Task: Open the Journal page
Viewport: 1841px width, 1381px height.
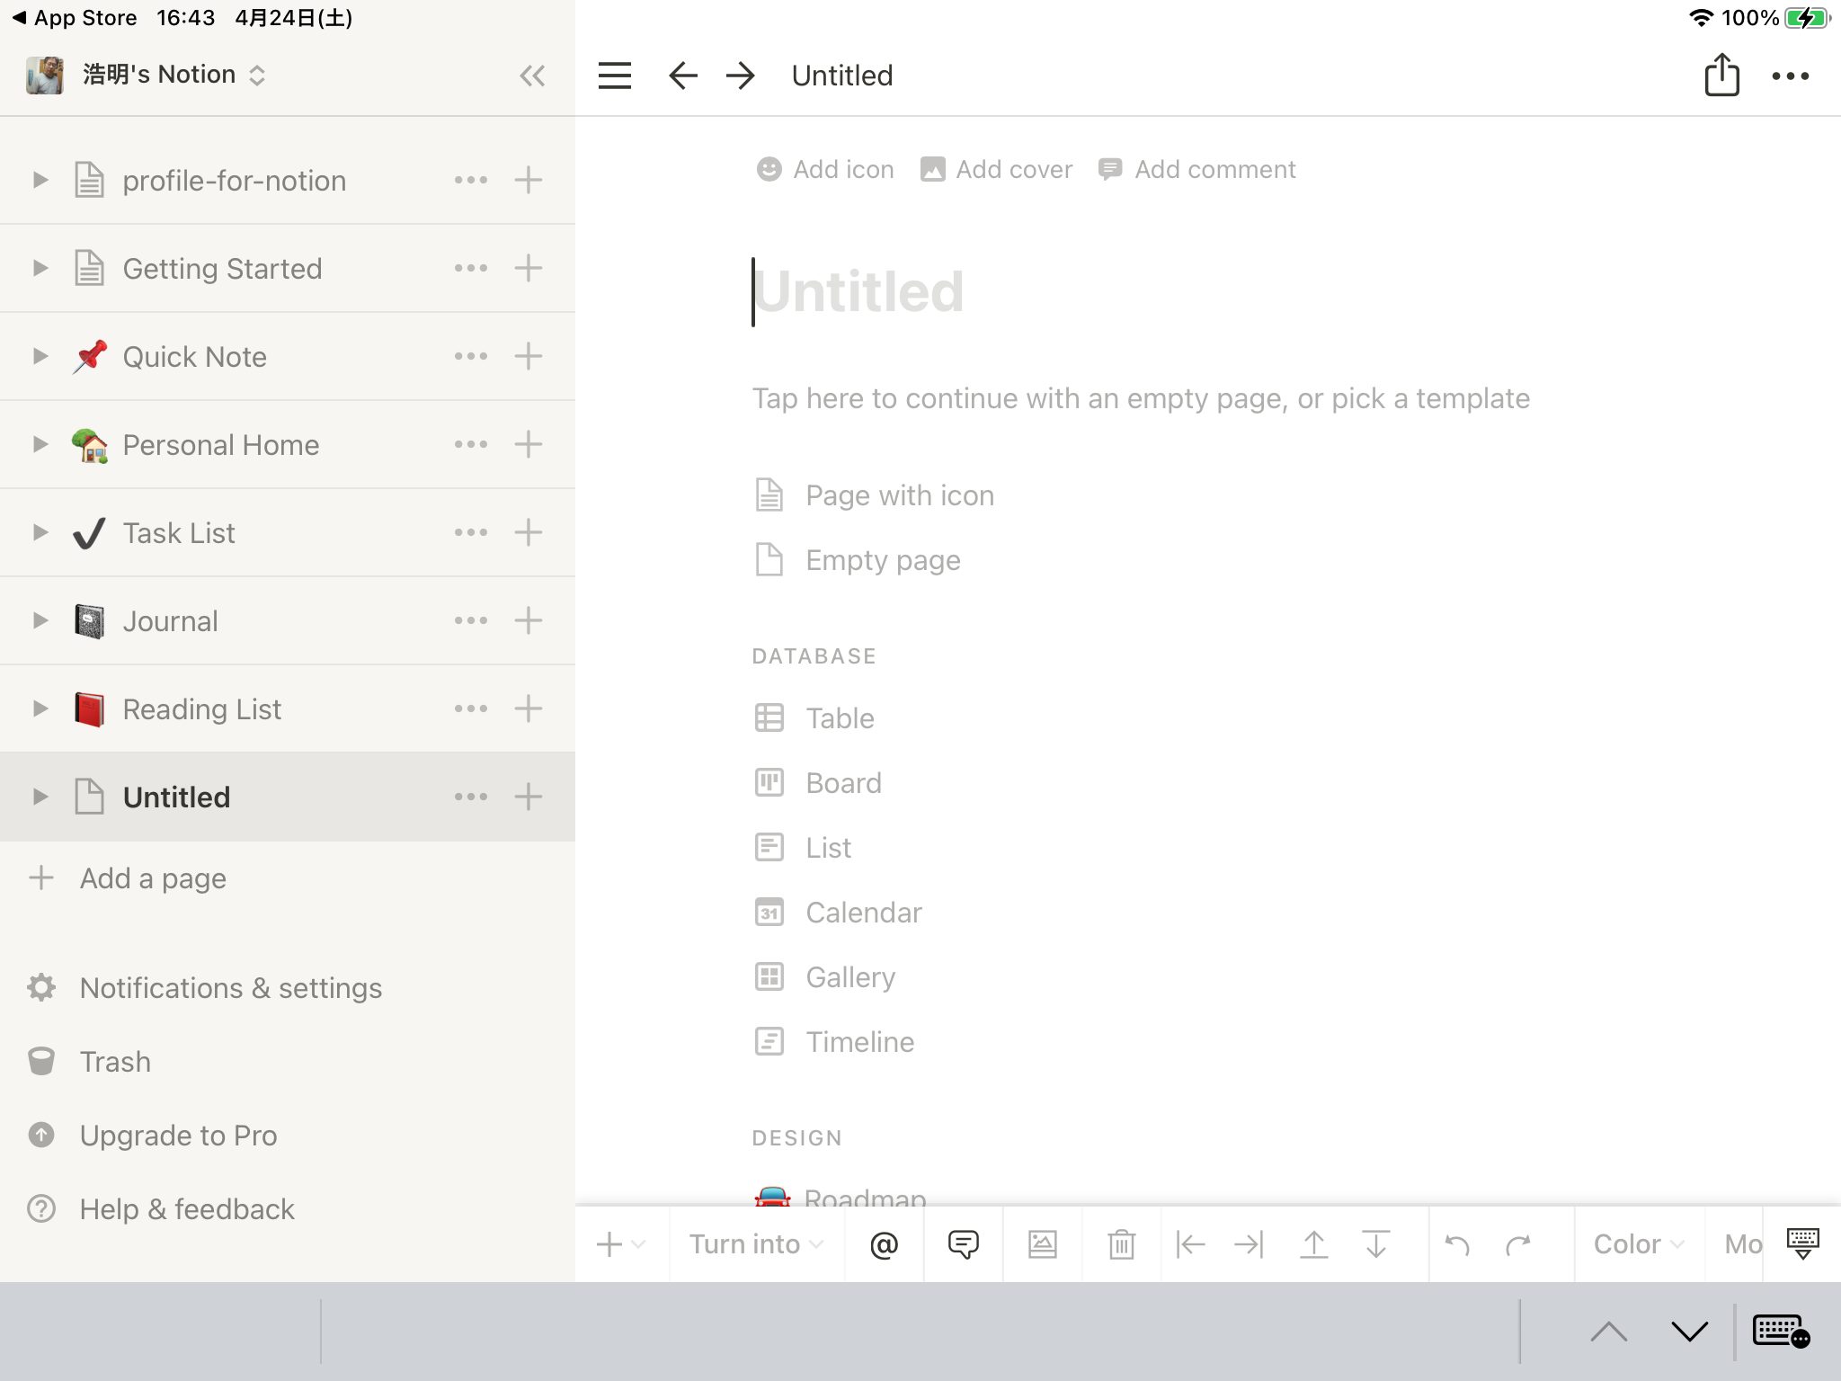Action: (170, 620)
